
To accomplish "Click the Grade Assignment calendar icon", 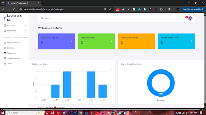I will click(5, 58).
